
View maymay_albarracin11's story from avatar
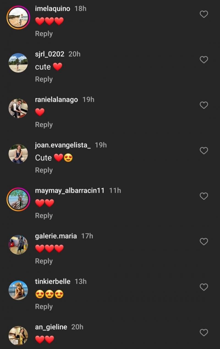(x=18, y=199)
